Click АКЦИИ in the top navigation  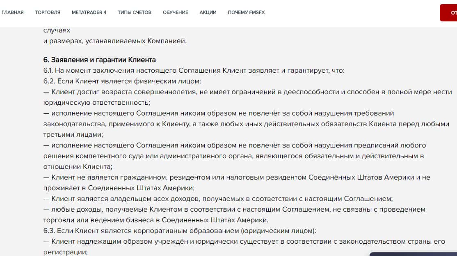point(208,12)
